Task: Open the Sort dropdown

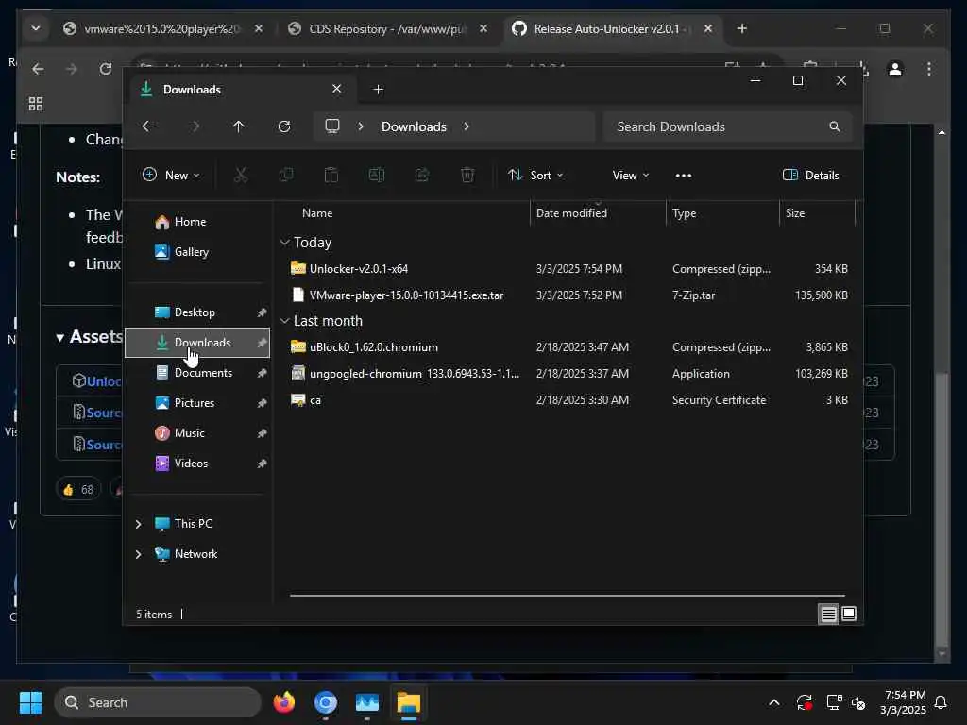Action: pyautogui.click(x=536, y=175)
